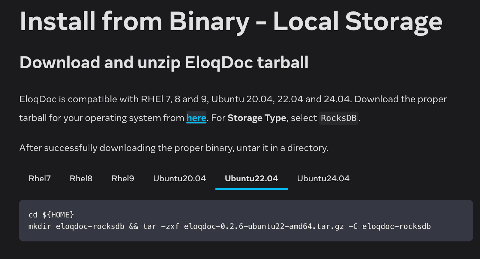Click the 'cd ${HOME}' command line

(52, 215)
